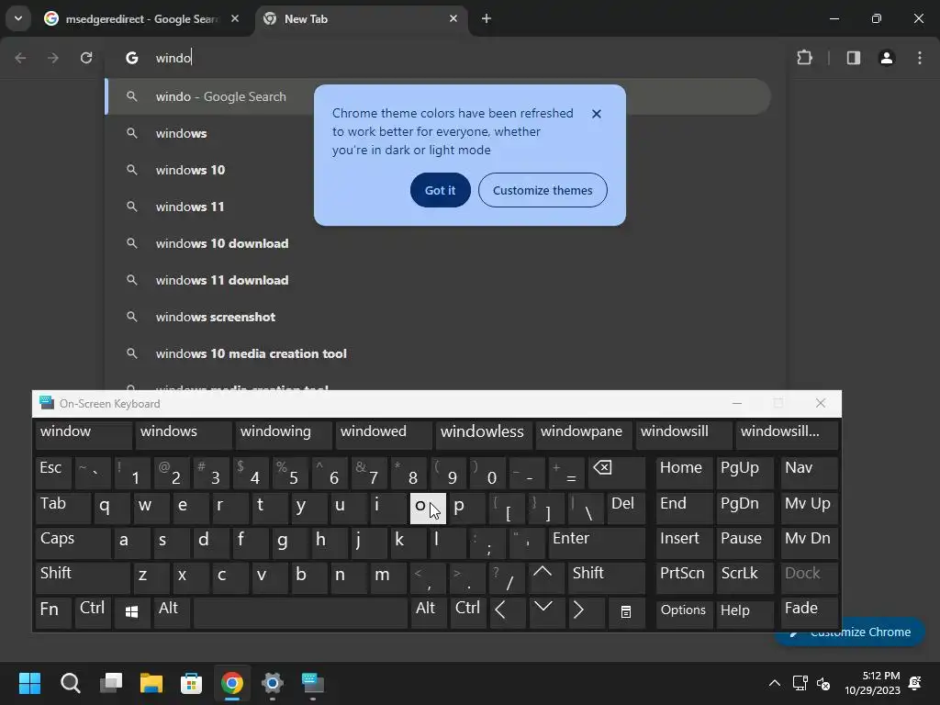This screenshot has width=940, height=705.
Task: Tap the space bar on keyboard
Action: (x=300, y=611)
